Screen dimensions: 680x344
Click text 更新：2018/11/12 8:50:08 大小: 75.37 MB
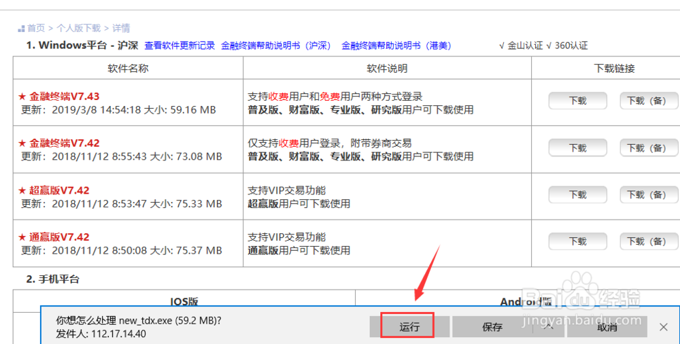click(122, 250)
